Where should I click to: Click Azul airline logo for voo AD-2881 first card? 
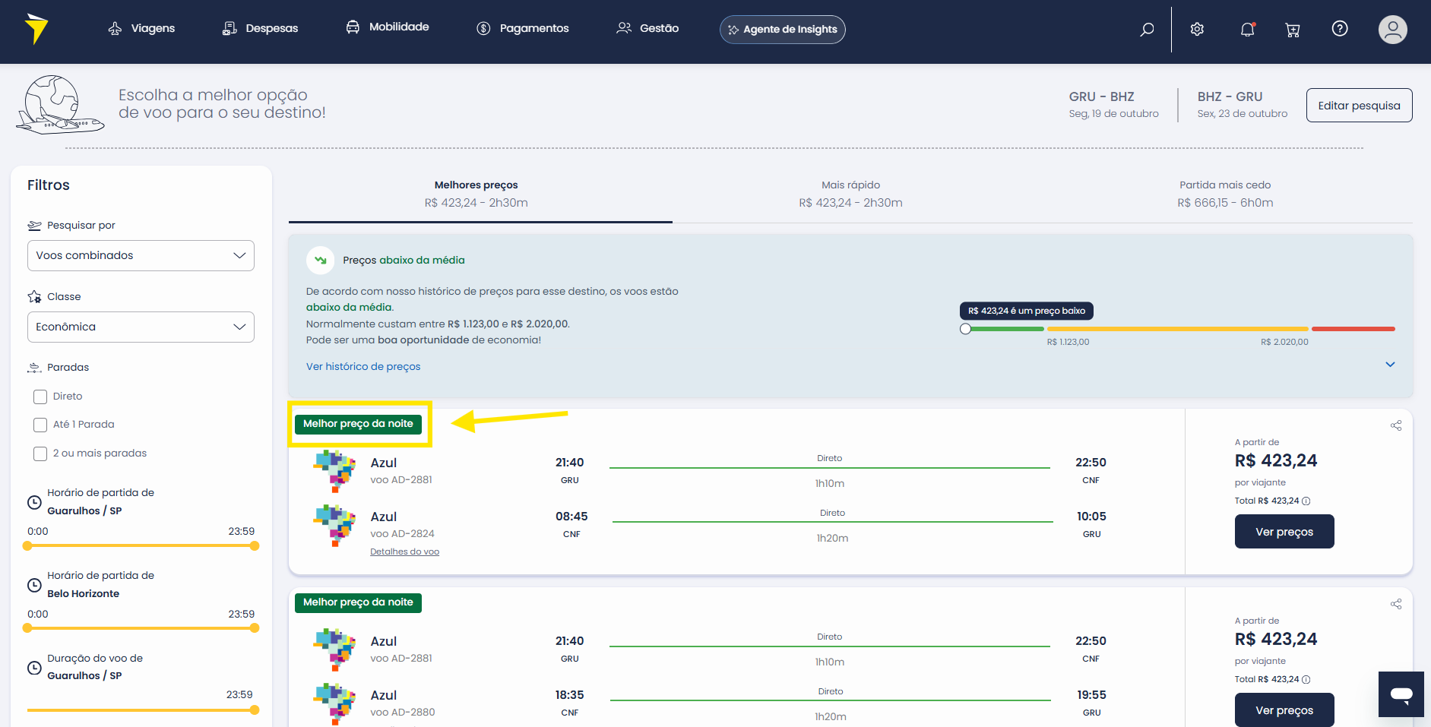[334, 470]
